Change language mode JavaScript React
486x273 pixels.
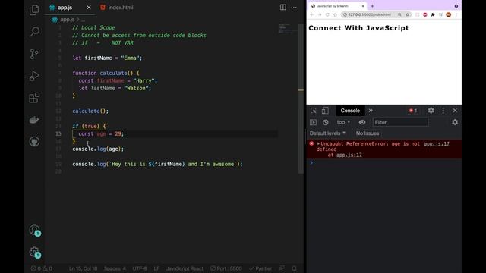[185, 268]
